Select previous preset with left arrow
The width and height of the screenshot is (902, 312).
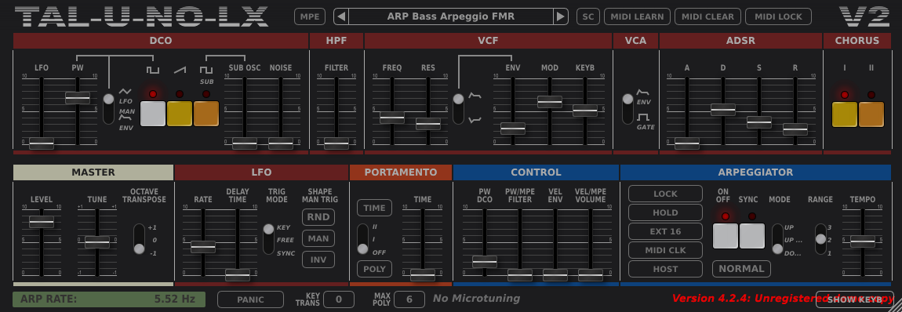(x=341, y=16)
